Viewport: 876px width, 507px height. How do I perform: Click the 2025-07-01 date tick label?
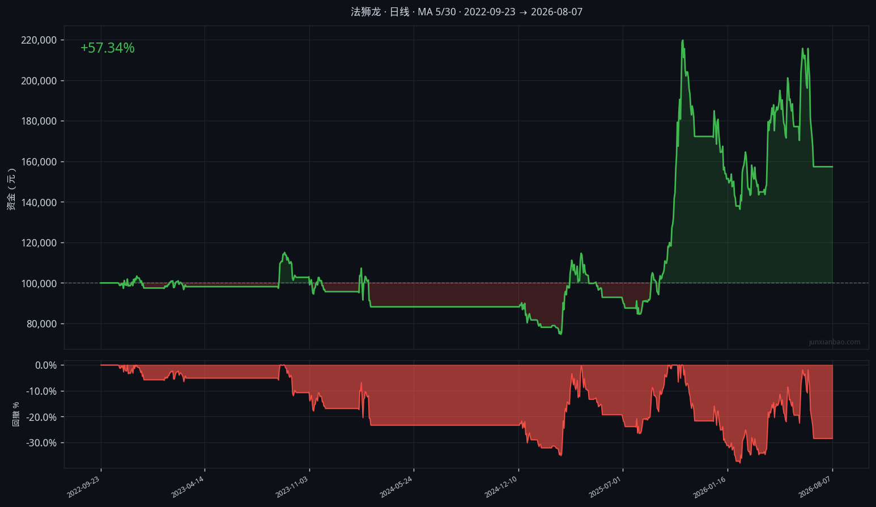[x=606, y=487]
